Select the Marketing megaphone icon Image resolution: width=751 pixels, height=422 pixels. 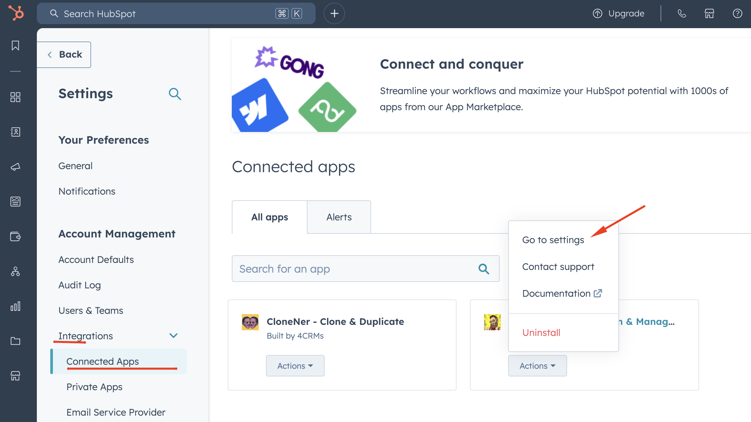pyautogui.click(x=15, y=167)
